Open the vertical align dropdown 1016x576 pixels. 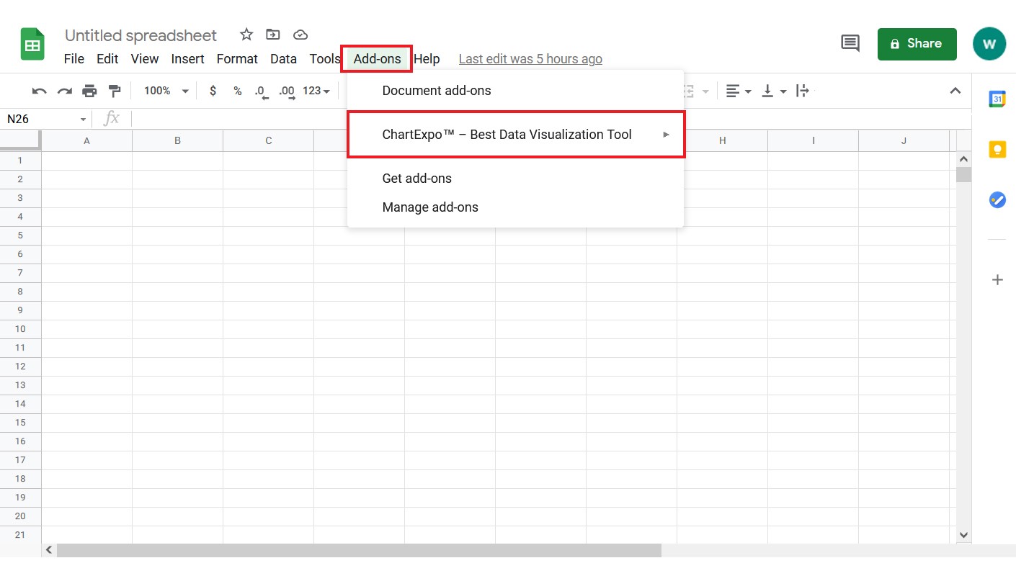[x=774, y=91]
